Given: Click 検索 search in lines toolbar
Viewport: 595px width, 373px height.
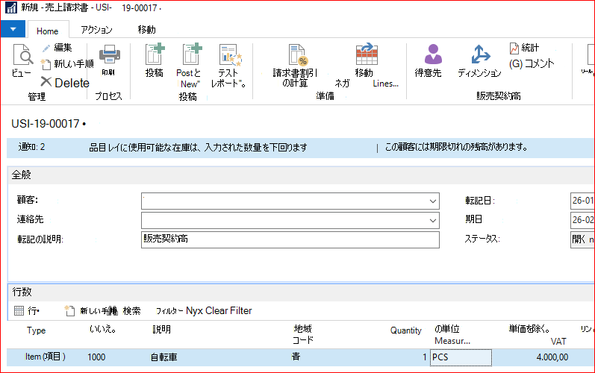Looking at the screenshot, I should point(131,311).
